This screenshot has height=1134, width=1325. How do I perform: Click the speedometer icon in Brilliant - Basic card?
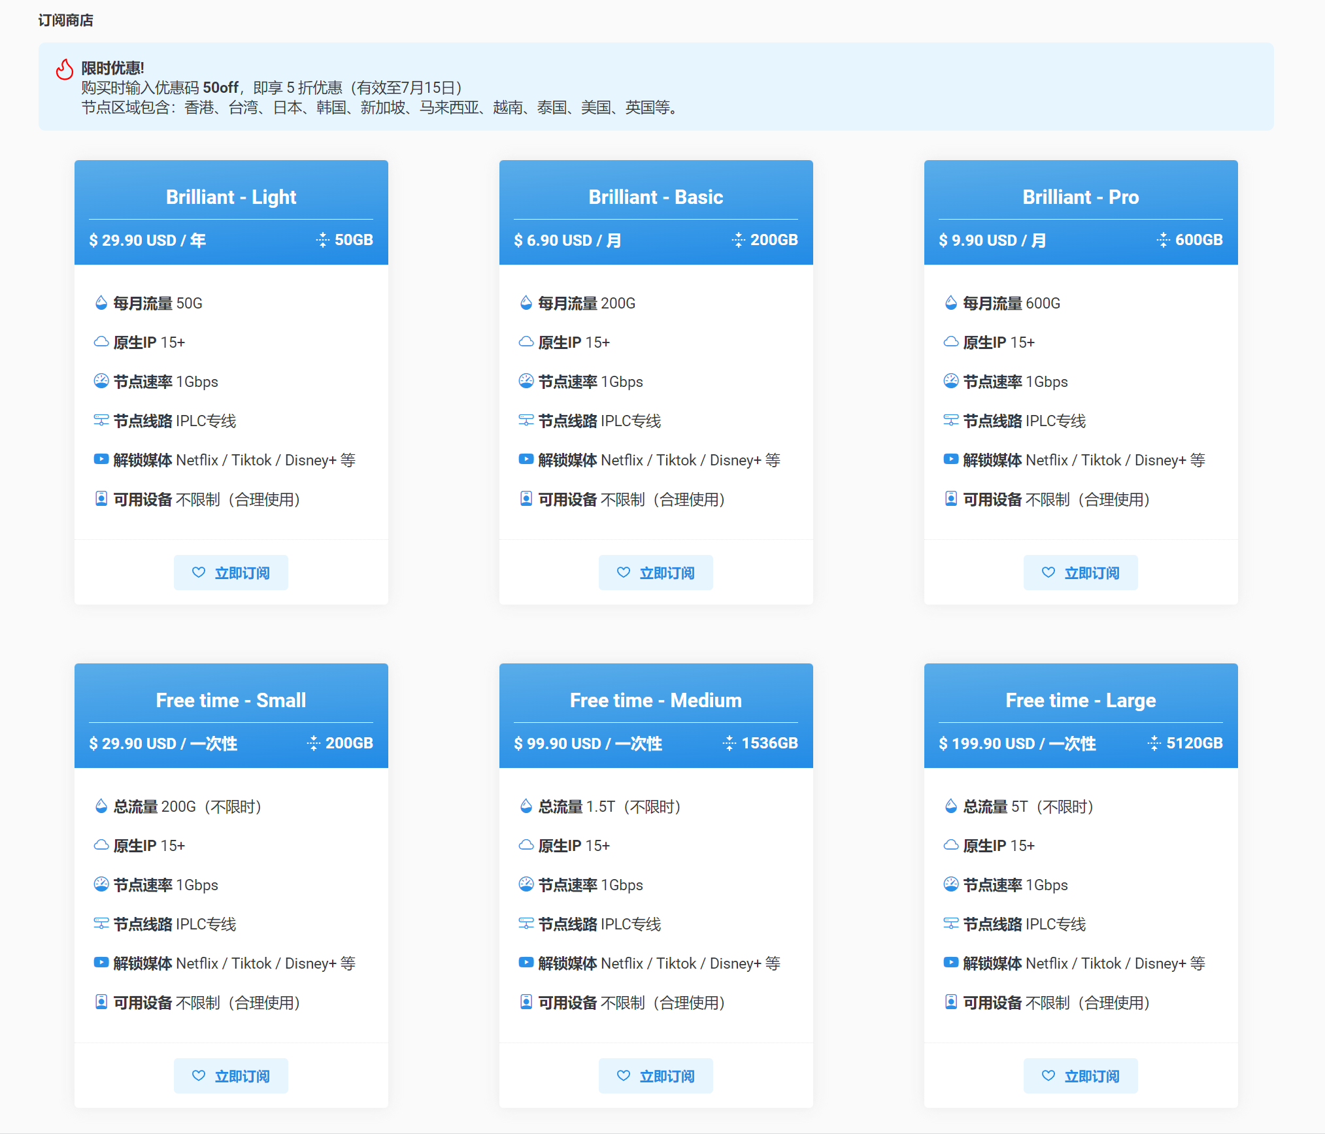[526, 381]
